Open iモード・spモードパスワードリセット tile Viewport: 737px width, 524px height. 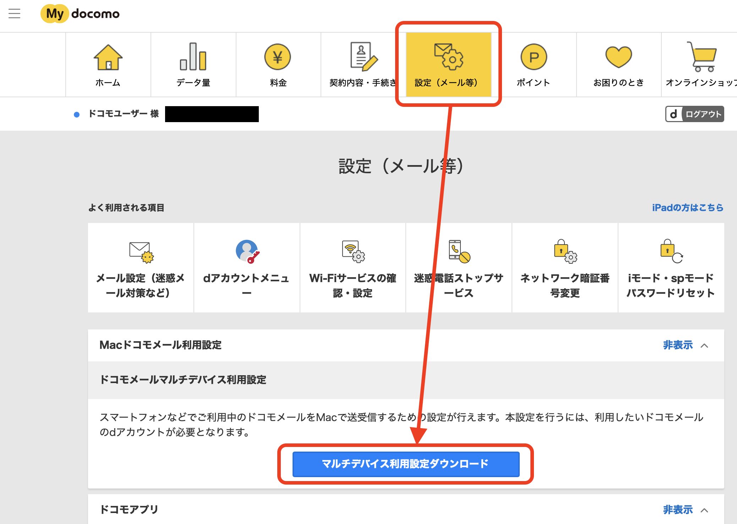(x=671, y=268)
